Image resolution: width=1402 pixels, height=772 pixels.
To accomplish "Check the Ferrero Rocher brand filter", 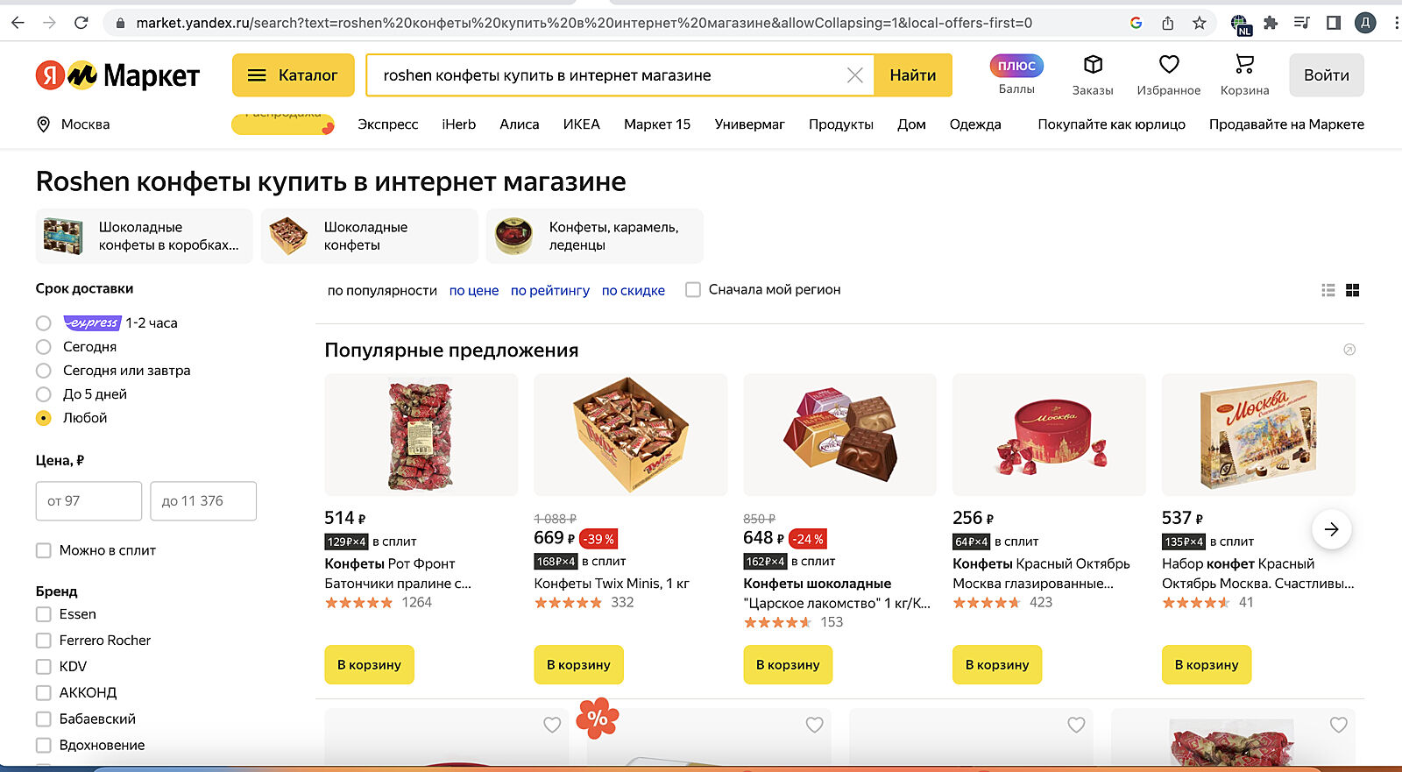I will pyautogui.click(x=44, y=641).
